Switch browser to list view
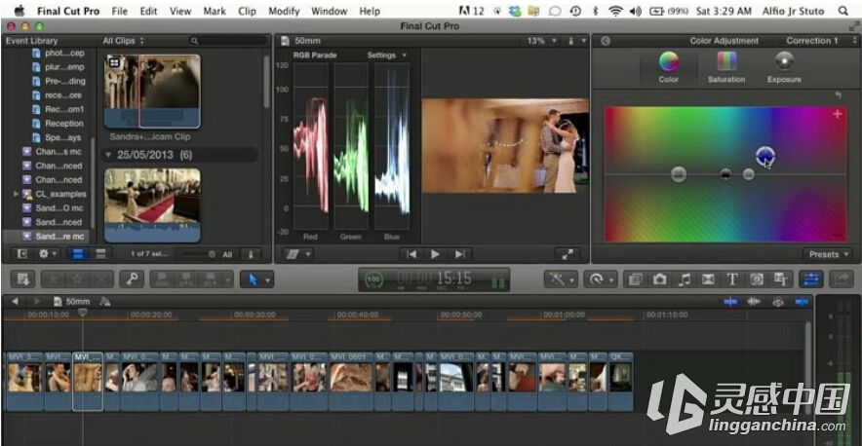The height and width of the screenshot is (446, 862). [100, 254]
